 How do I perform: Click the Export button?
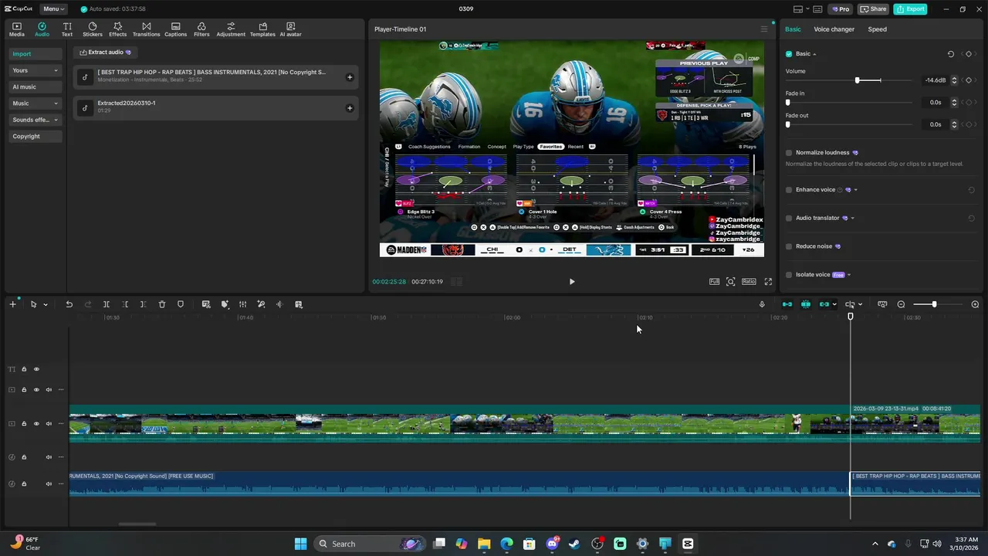click(910, 9)
